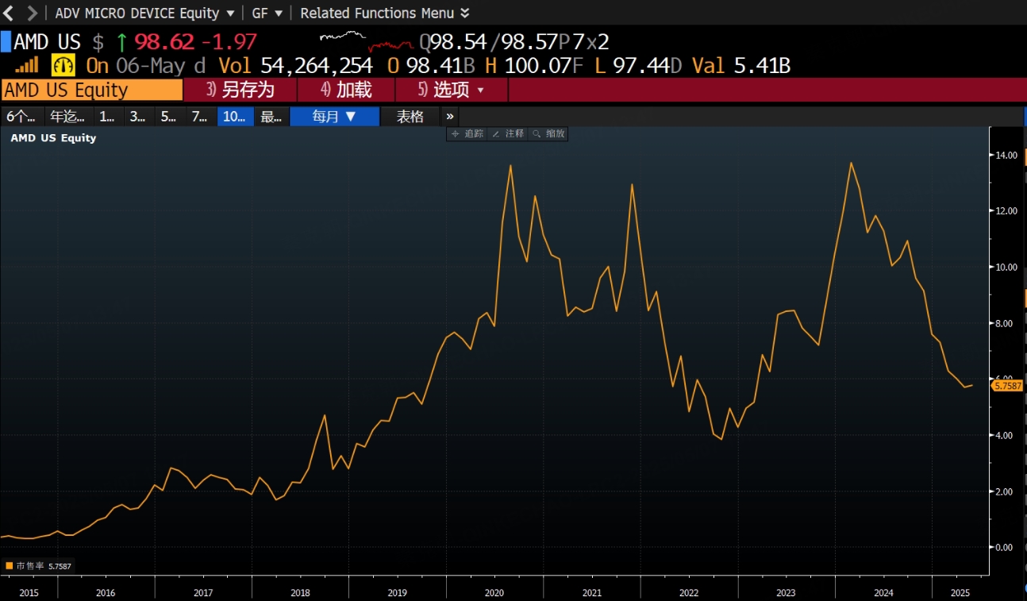The height and width of the screenshot is (601, 1027).
Task: Click the green up-arrow price indicator
Action: [x=121, y=41]
